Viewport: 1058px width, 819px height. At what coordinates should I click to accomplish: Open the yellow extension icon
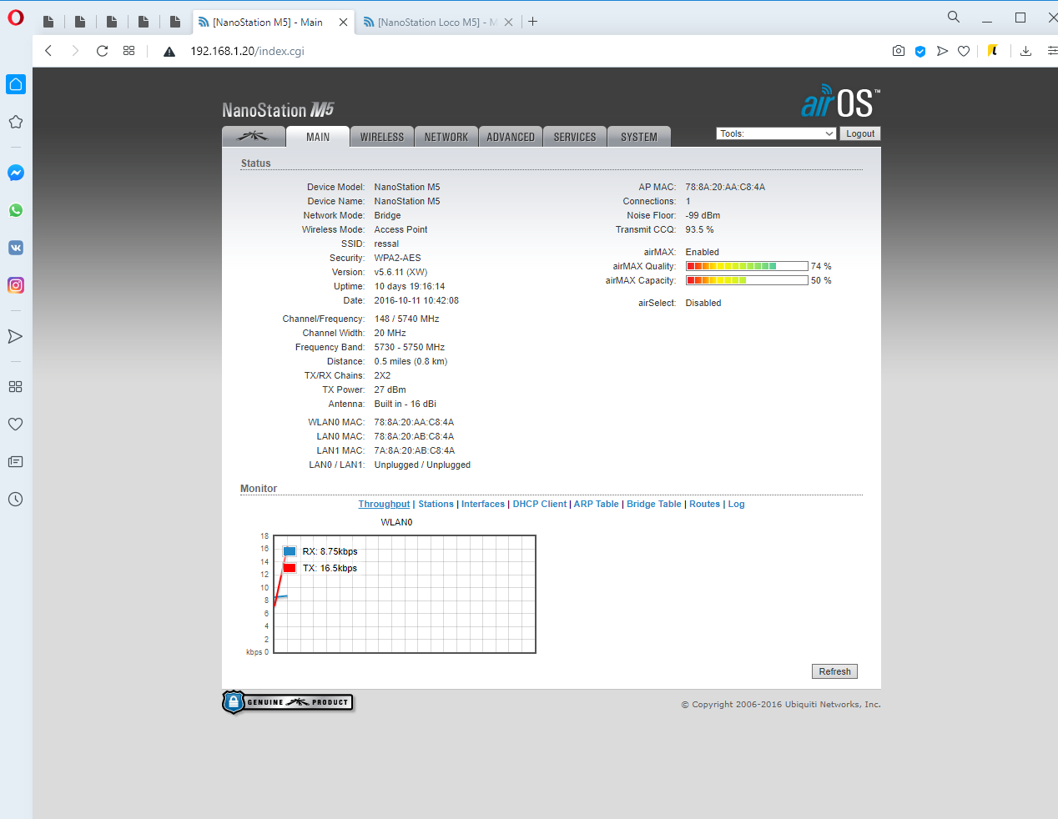993,51
